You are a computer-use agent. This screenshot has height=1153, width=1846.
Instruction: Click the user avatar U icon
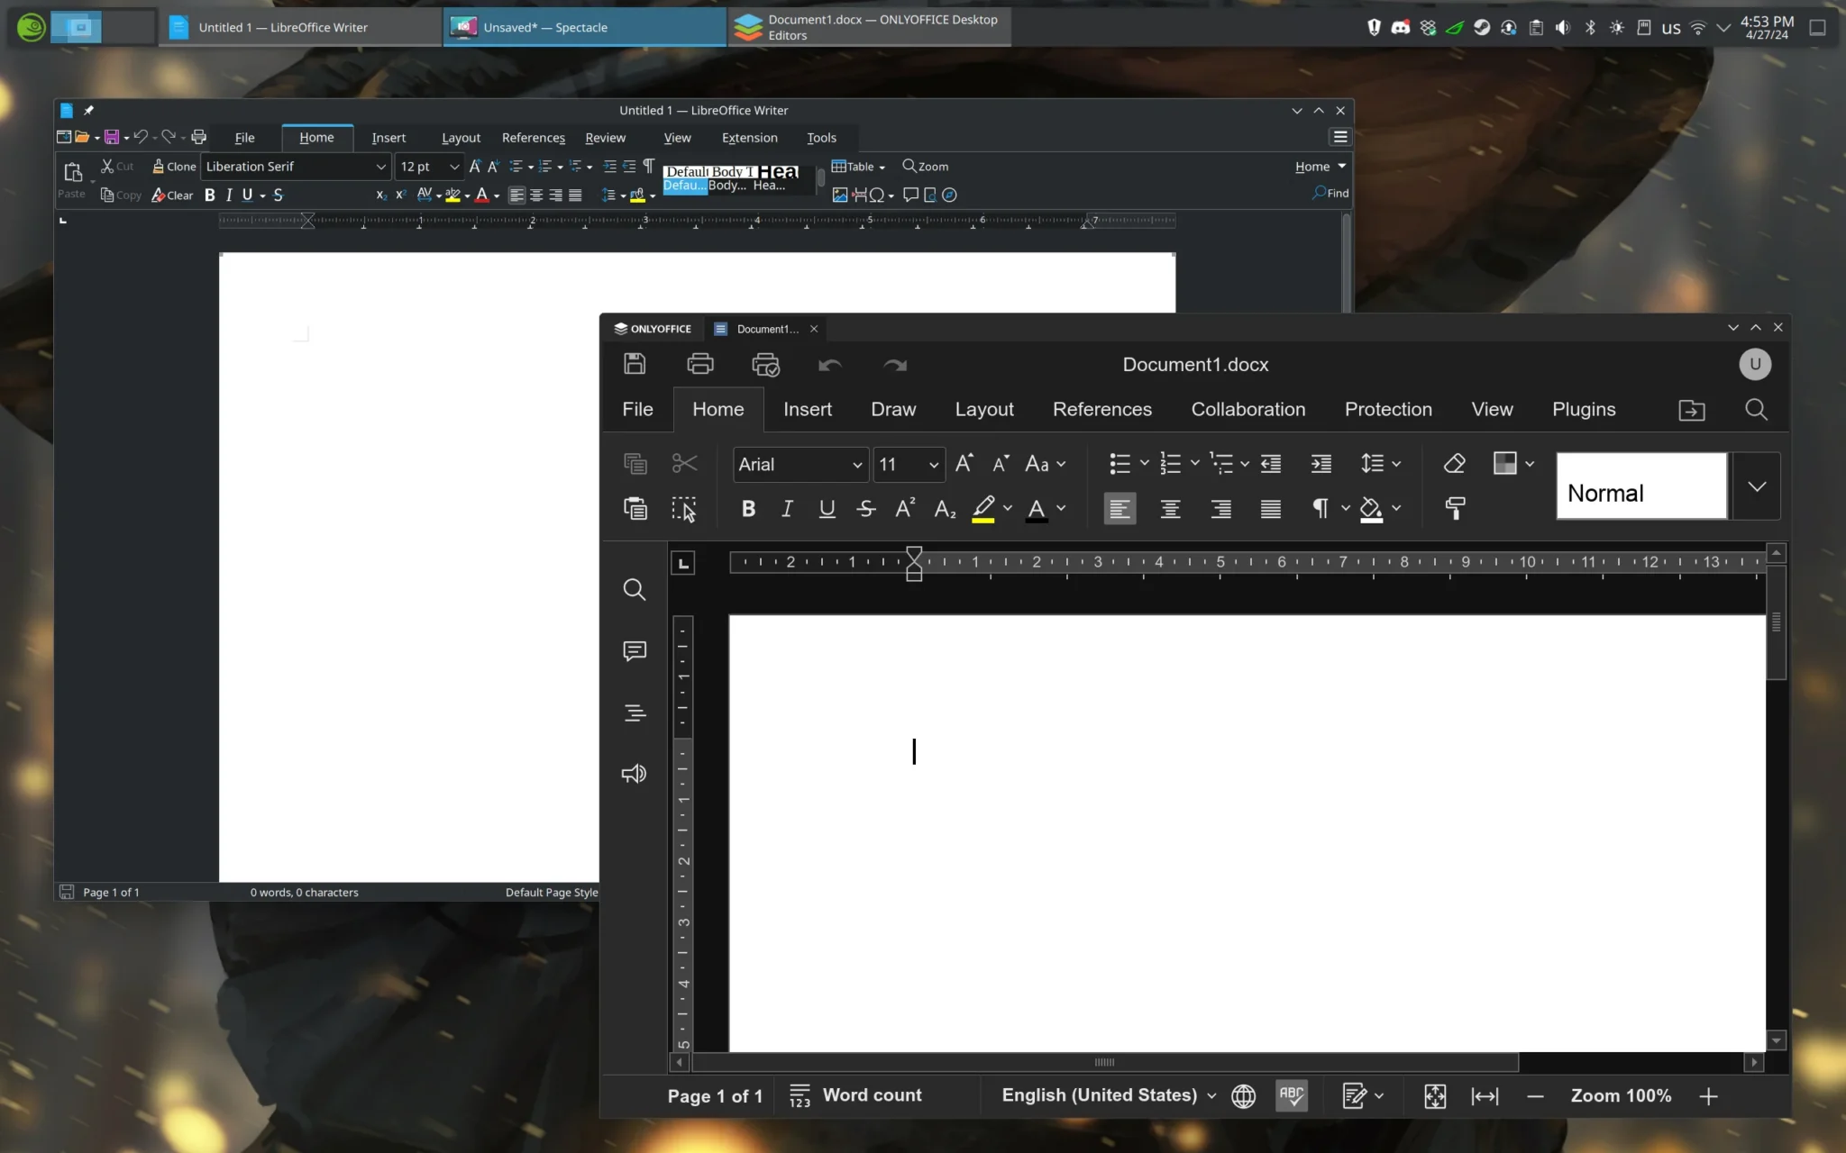coord(1755,364)
